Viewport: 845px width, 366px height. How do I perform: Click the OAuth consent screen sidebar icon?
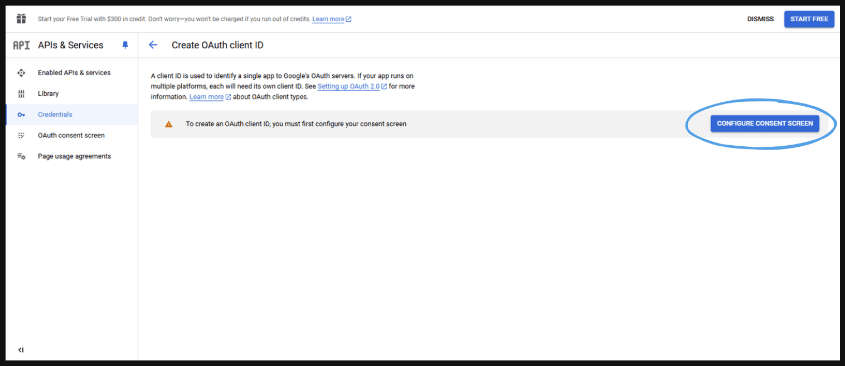[x=21, y=135]
